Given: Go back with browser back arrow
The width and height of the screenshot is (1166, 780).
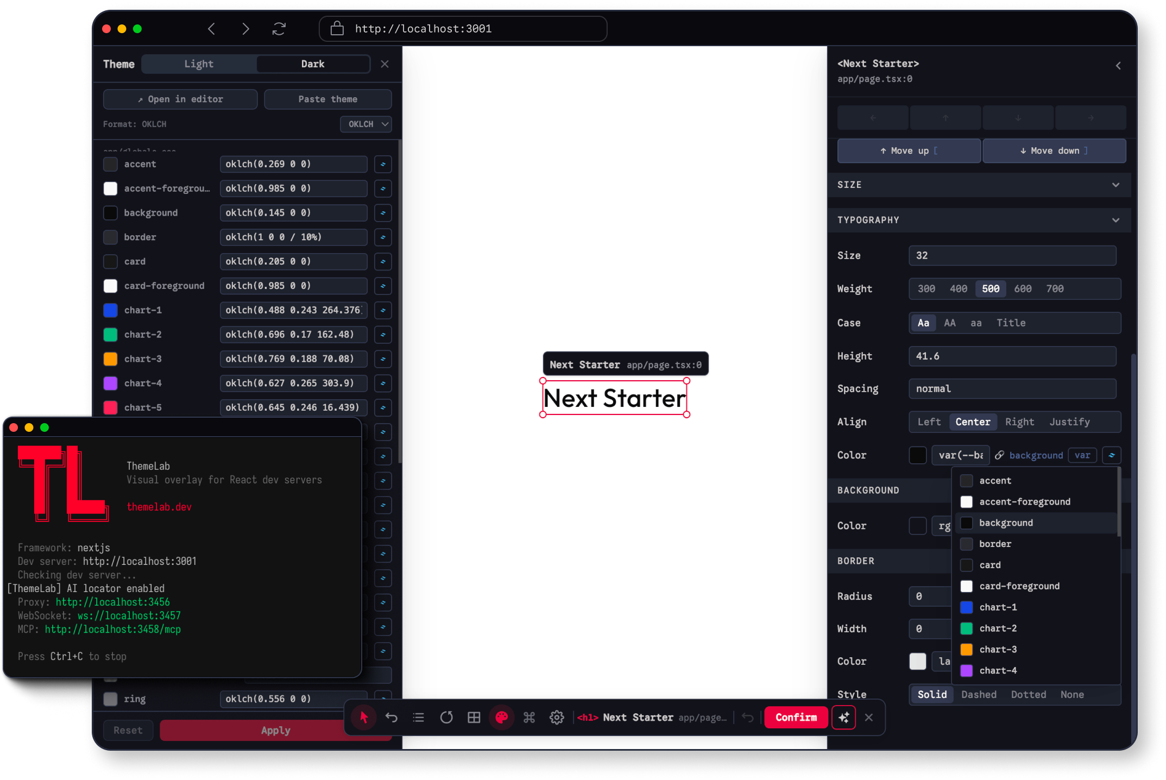Looking at the screenshot, I should tap(212, 29).
